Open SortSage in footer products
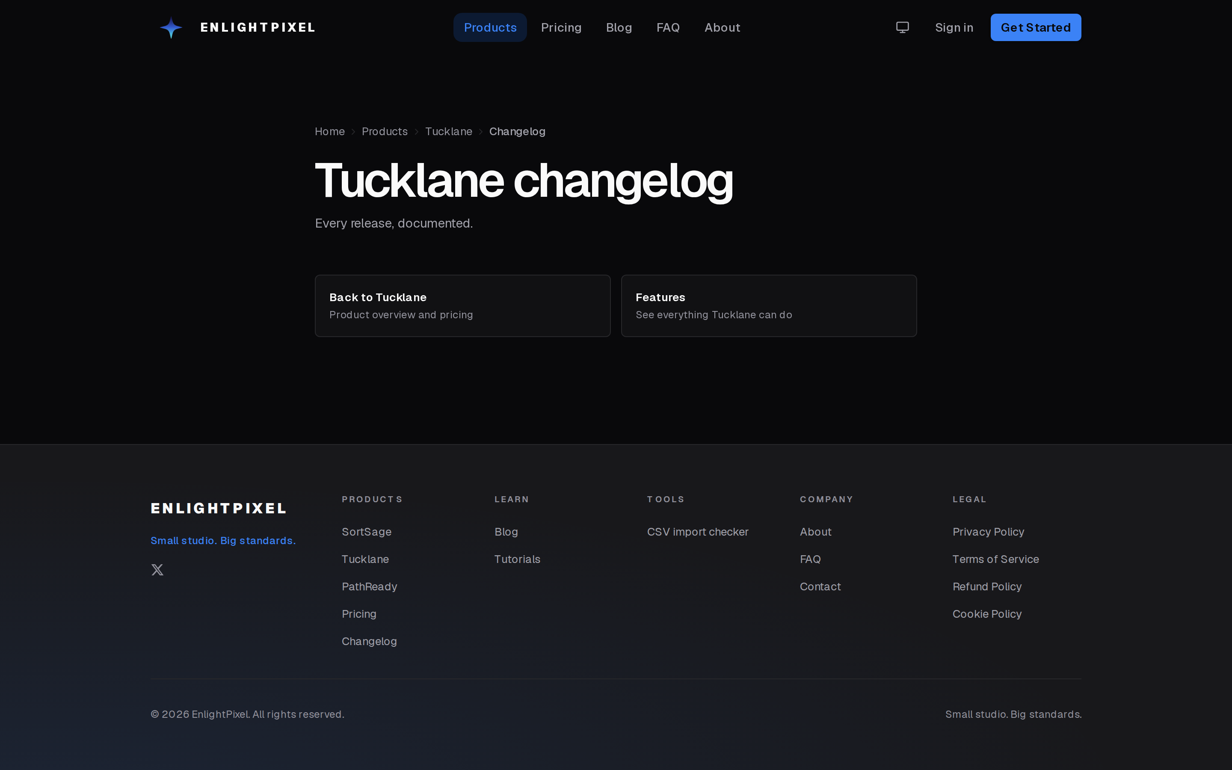Screen dimensions: 1232x770 click(x=367, y=532)
